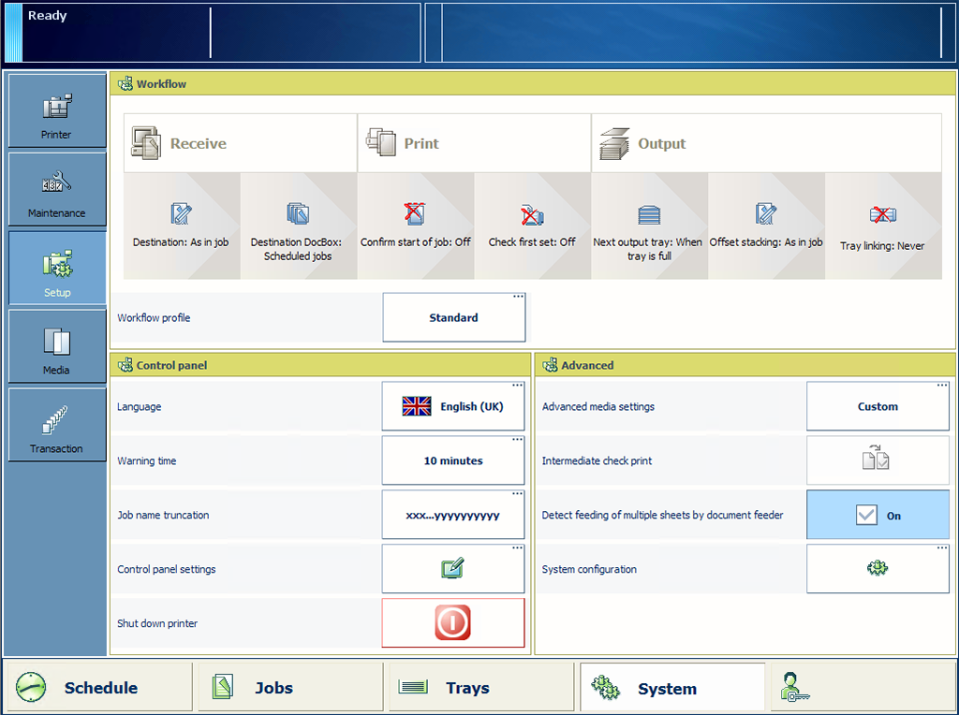959x715 pixels.
Task: Toggle Confirm start of job setting
Action: coord(416,226)
